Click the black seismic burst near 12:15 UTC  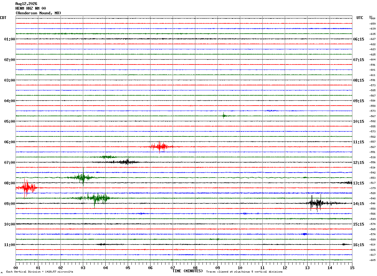pos(126,162)
